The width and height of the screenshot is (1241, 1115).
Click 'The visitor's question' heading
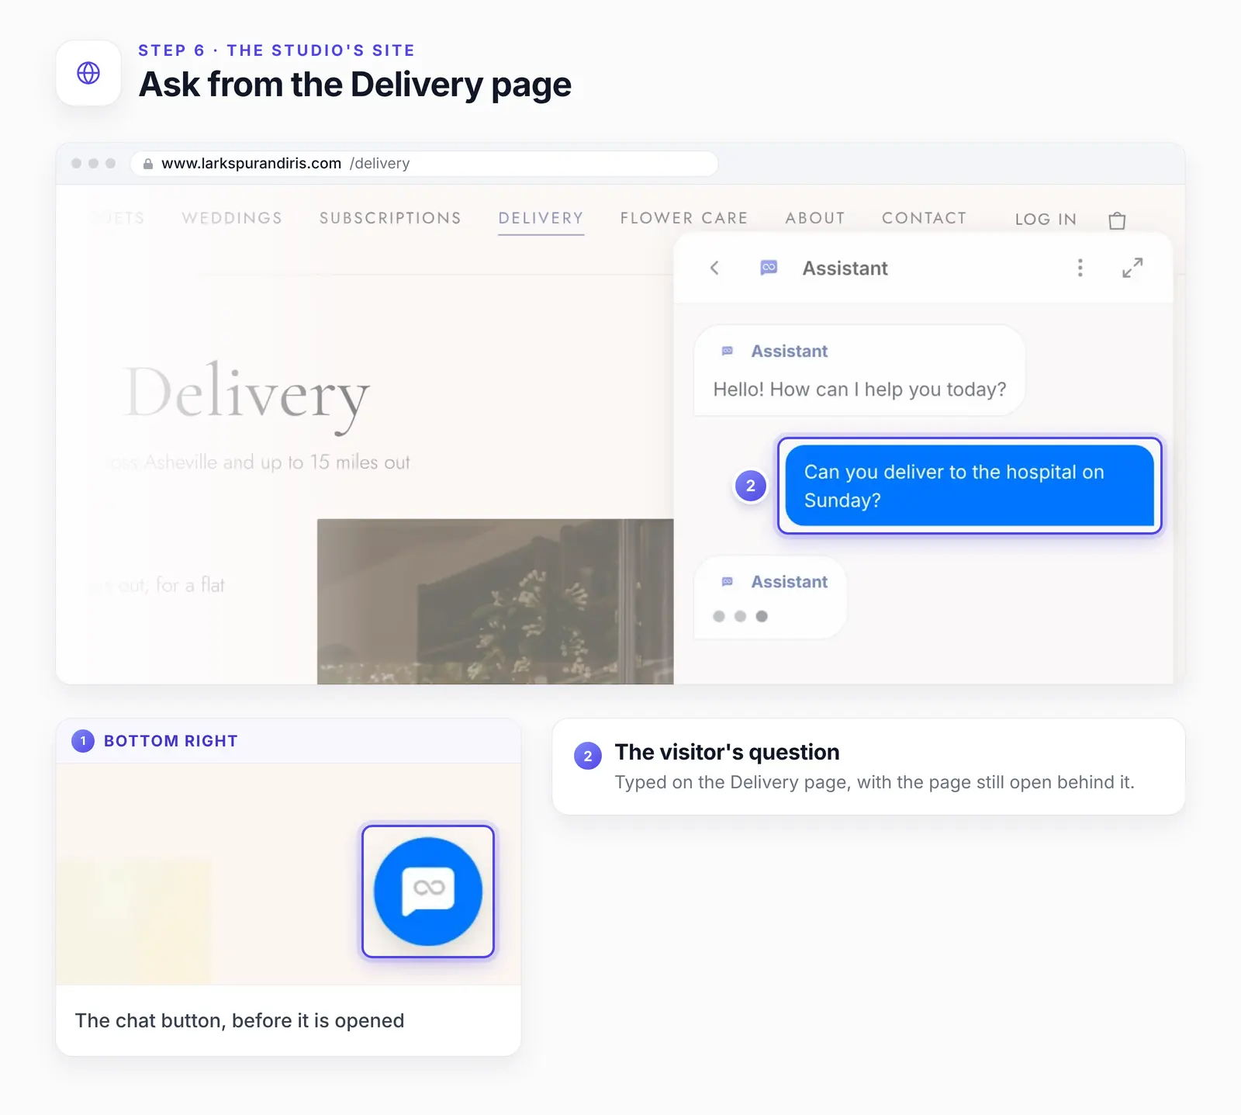727,752
